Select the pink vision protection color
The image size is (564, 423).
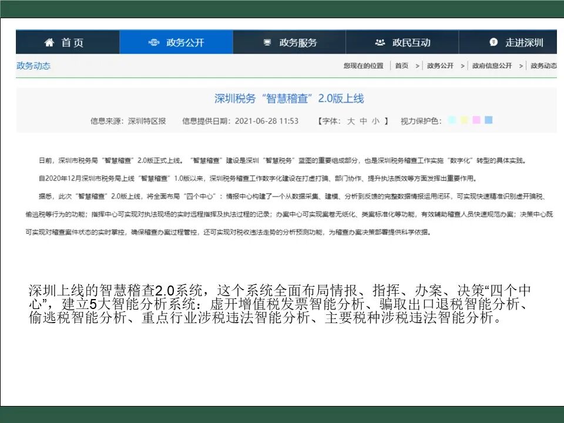(476, 119)
